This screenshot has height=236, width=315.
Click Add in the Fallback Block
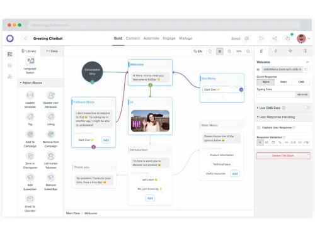click(x=106, y=140)
